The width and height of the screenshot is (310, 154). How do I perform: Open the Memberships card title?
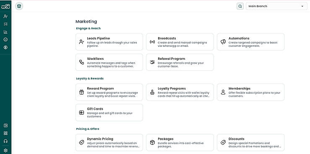[x=240, y=89]
